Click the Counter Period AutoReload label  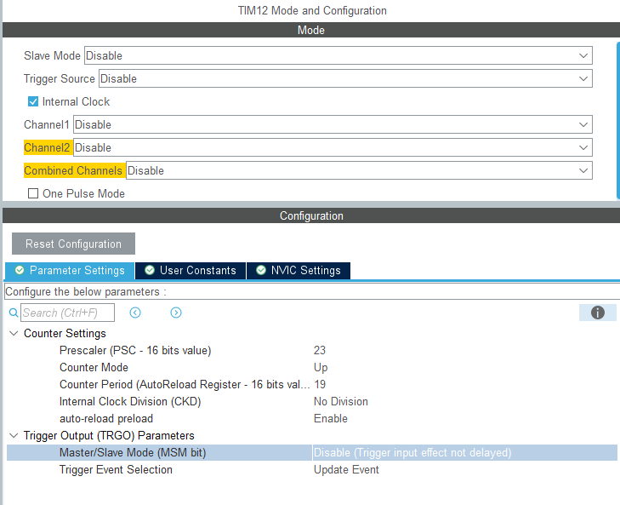point(185,385)
